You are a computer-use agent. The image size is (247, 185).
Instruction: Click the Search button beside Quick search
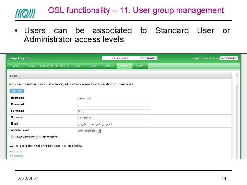[149, 58]
